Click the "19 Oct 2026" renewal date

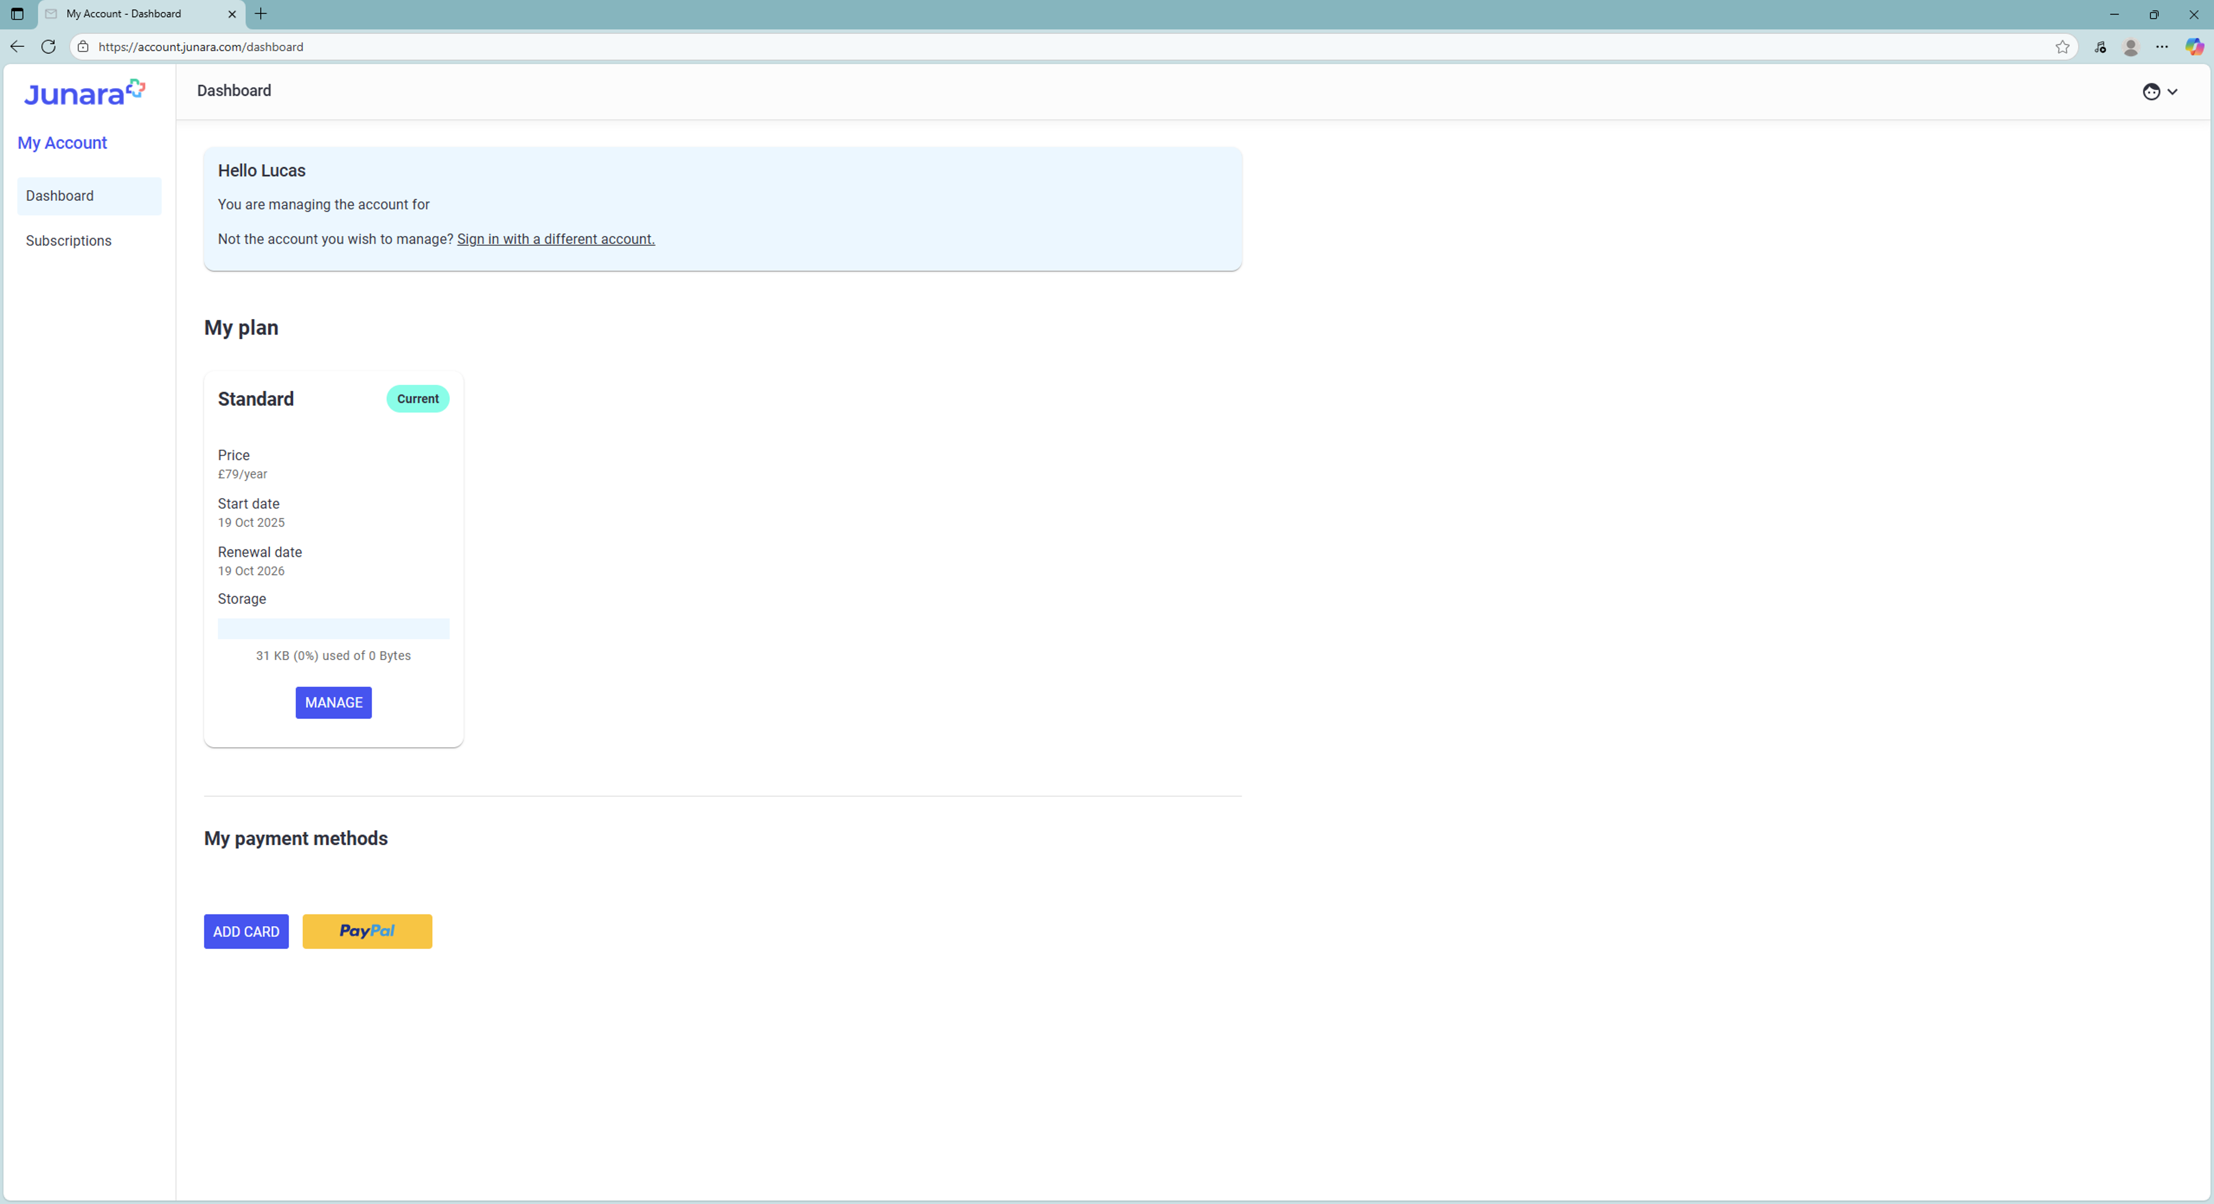(x=251, y=571)
